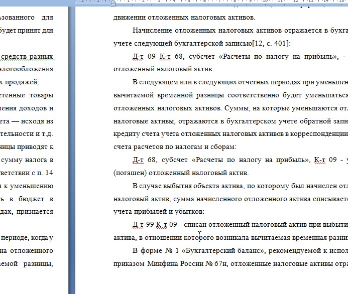Click the phrase "«Бухгалтерский баланс»"
The height and width of the screenshot is (294, 348).
tap(224, 250)
